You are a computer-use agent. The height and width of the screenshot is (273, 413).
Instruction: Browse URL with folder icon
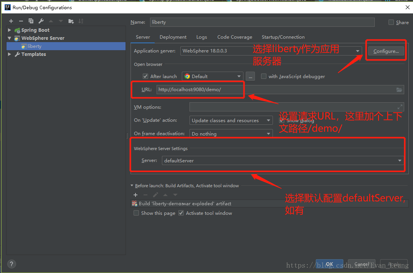click(x=399, y=90)
